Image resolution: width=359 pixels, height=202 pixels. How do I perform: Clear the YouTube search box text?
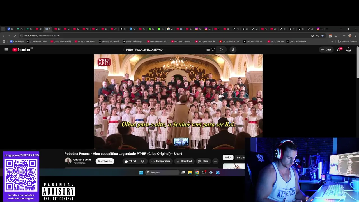coord(213,50)
